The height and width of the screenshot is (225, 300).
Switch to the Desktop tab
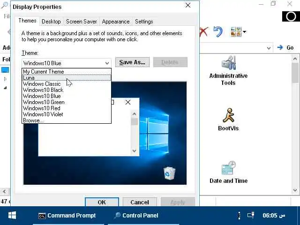[x=51, y=22]
